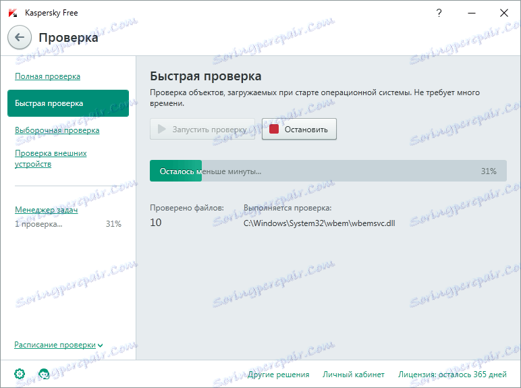Click the scanned file path wbemsvc.dll

[x=319, y=223]
